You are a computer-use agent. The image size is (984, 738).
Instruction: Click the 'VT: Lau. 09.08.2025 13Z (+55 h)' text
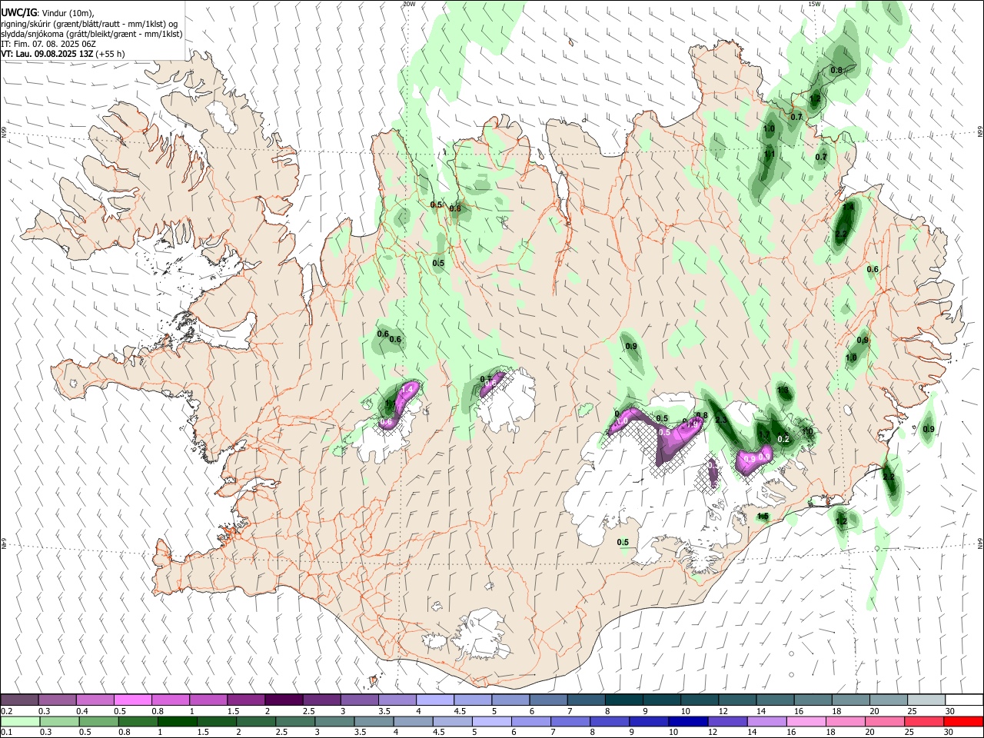click(63, 54)
